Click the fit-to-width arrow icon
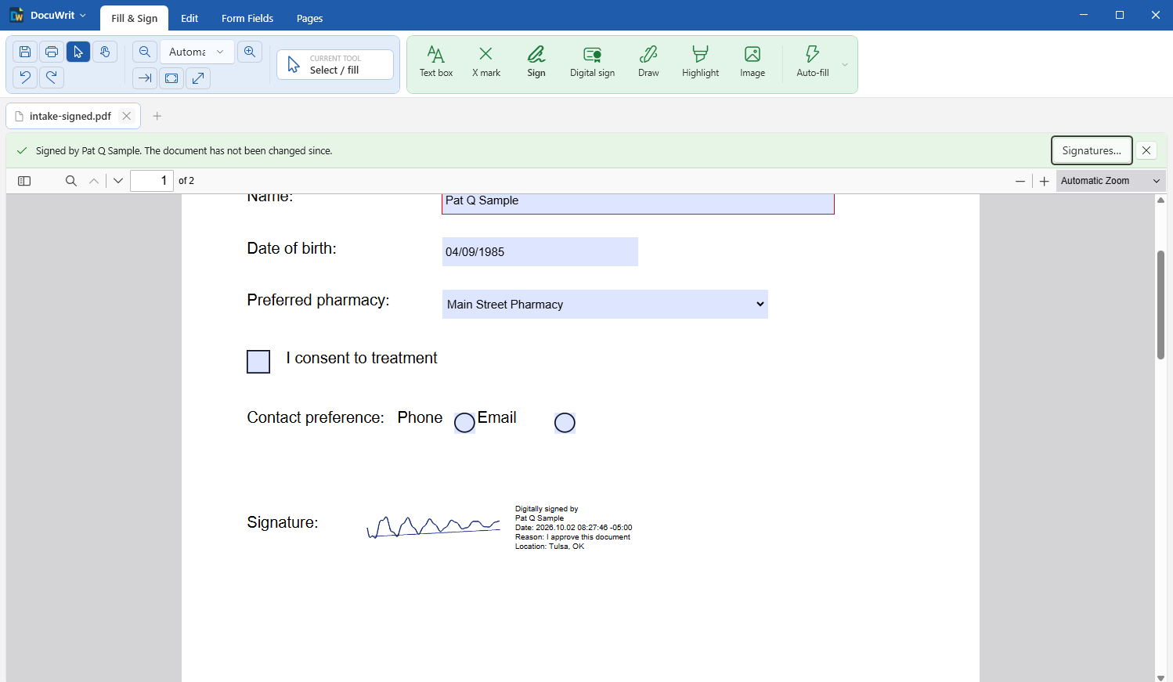Screen dimensions: 1173x682 (x=145, y=78)
